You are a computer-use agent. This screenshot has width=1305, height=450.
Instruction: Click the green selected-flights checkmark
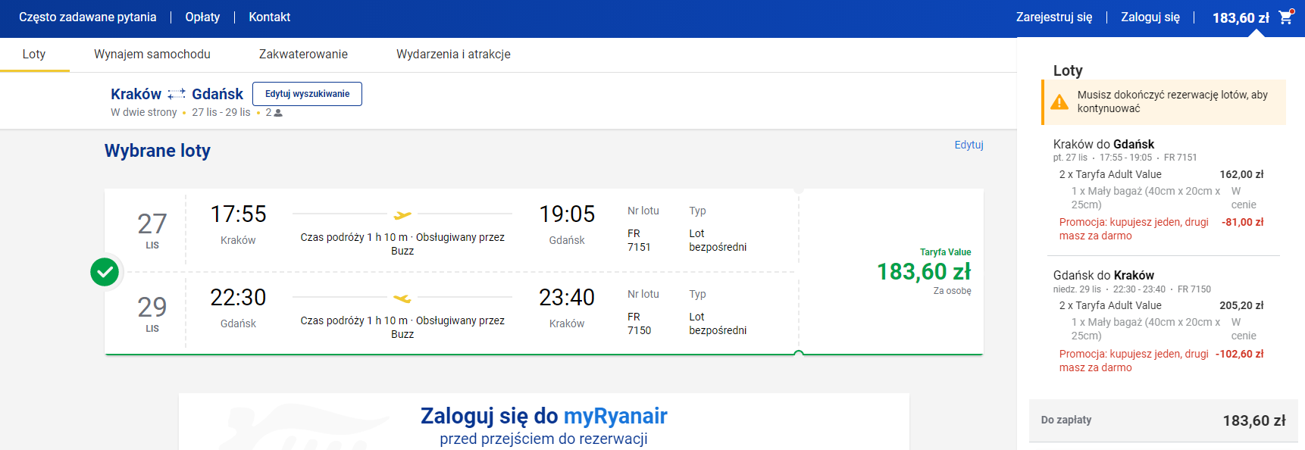click(105, 272)
